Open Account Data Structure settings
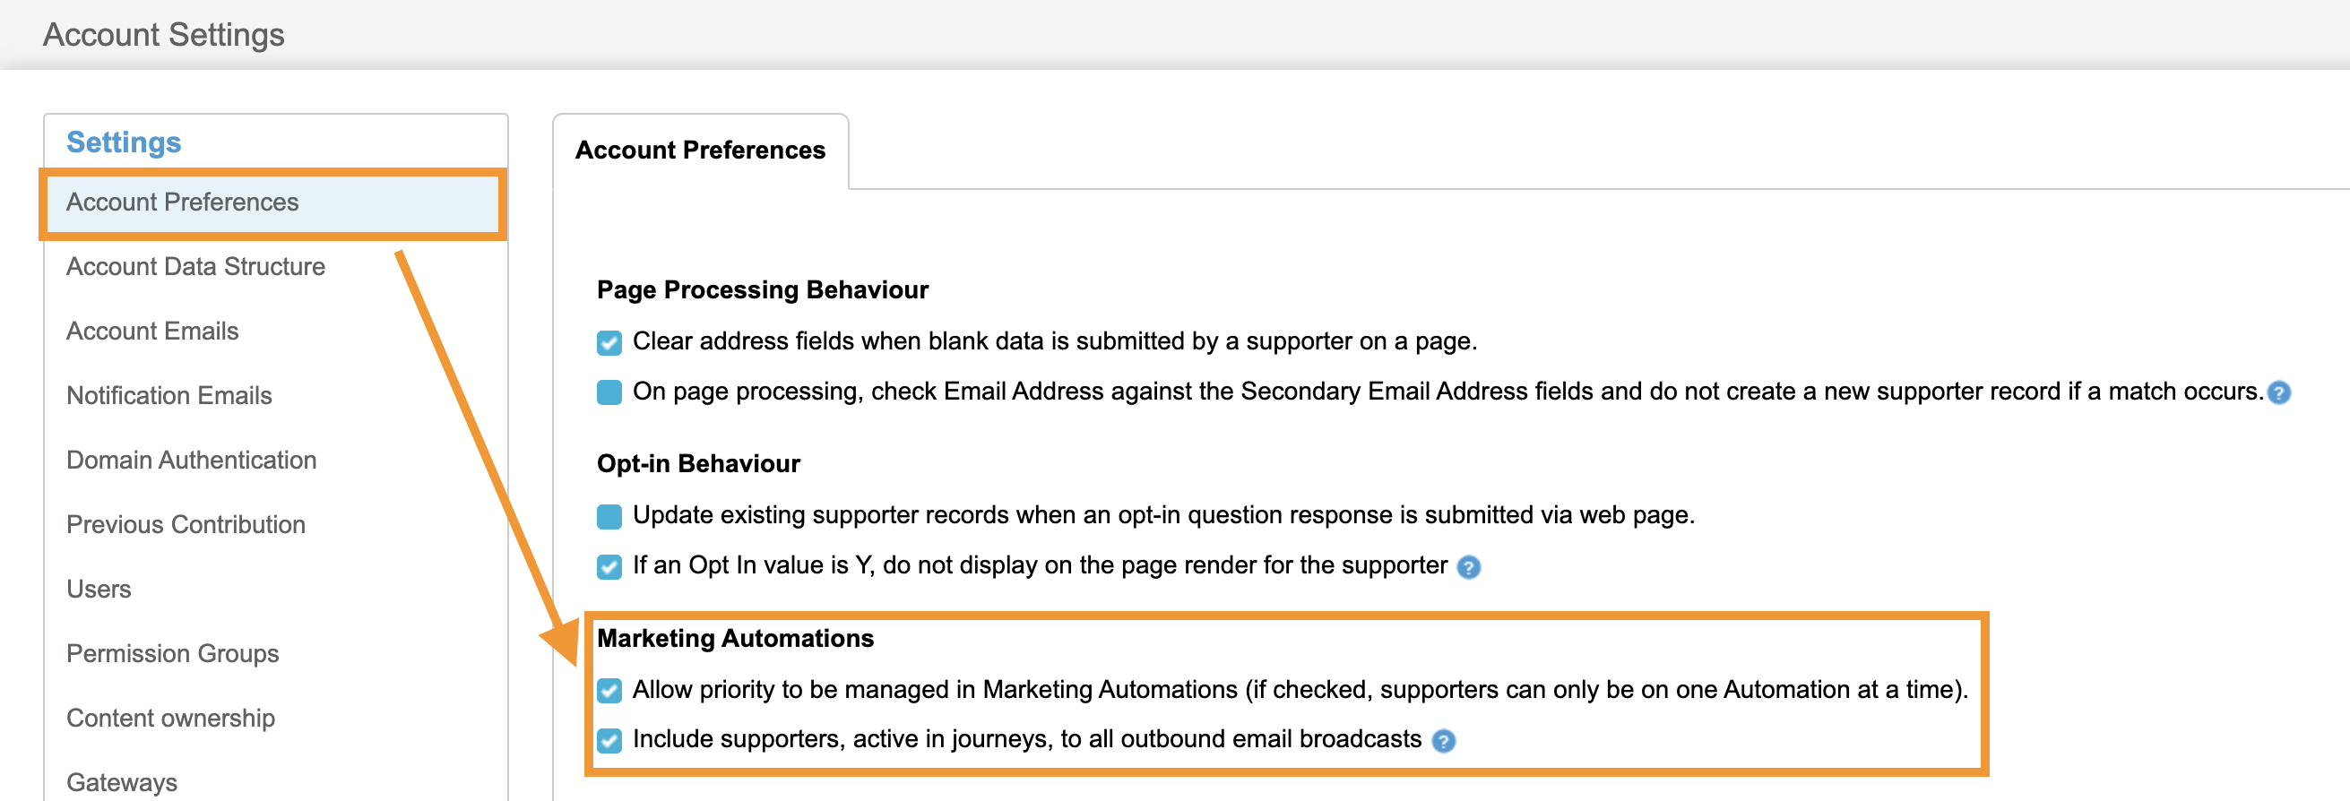This screenshot has width=2350, height=801. click(x=195, y=266)
